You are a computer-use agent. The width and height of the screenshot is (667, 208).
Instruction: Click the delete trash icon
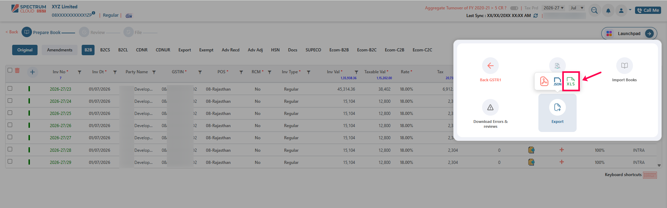(17, 70)
